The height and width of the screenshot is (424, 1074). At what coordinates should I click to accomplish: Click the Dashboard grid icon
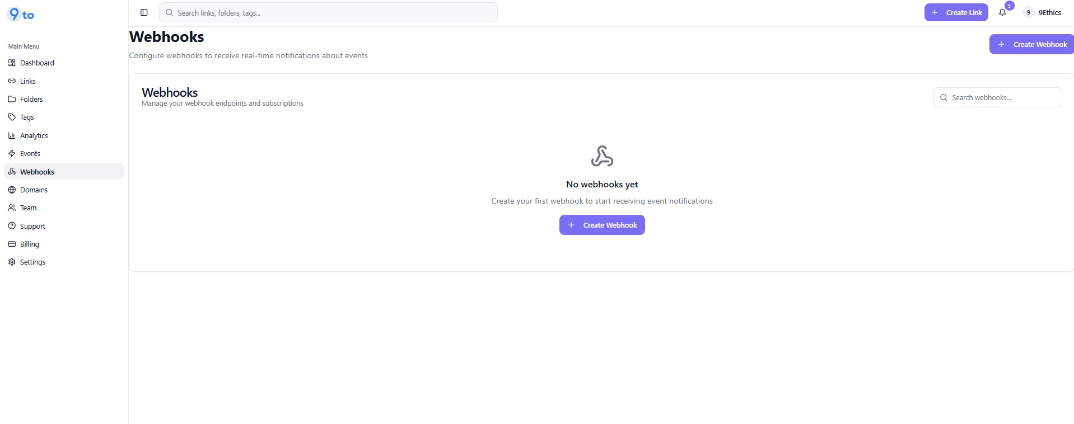point(12,63)
